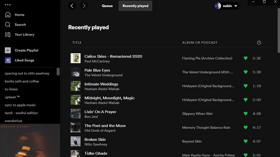Open Hesham Abdul Wahab under Intimate Weddings
The height and width of the screenshot is (157, 280).
pyautogui.click(x=102, y=89)
